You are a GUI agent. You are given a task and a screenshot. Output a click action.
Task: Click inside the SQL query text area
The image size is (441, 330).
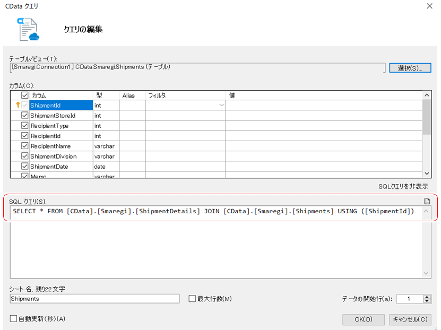[x=216, y=242]
